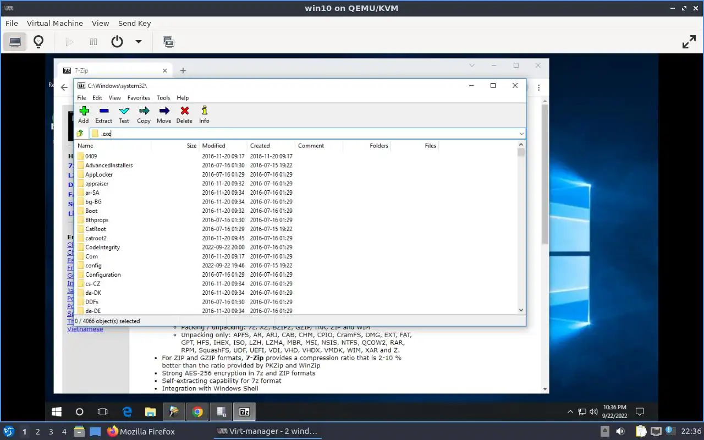Click the Copy toolbar icon
704x440 pixels.
(x=144, y=111)
